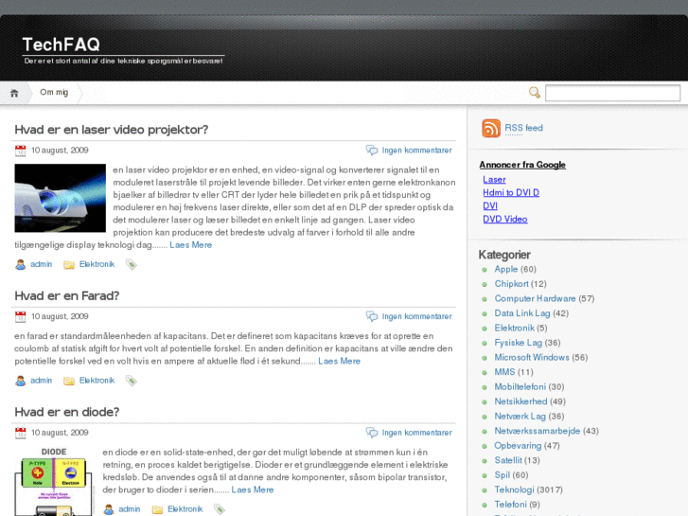The image size is (688, 516).
Task: Open the Opbevaring category
Action: [x=518, y=446]
